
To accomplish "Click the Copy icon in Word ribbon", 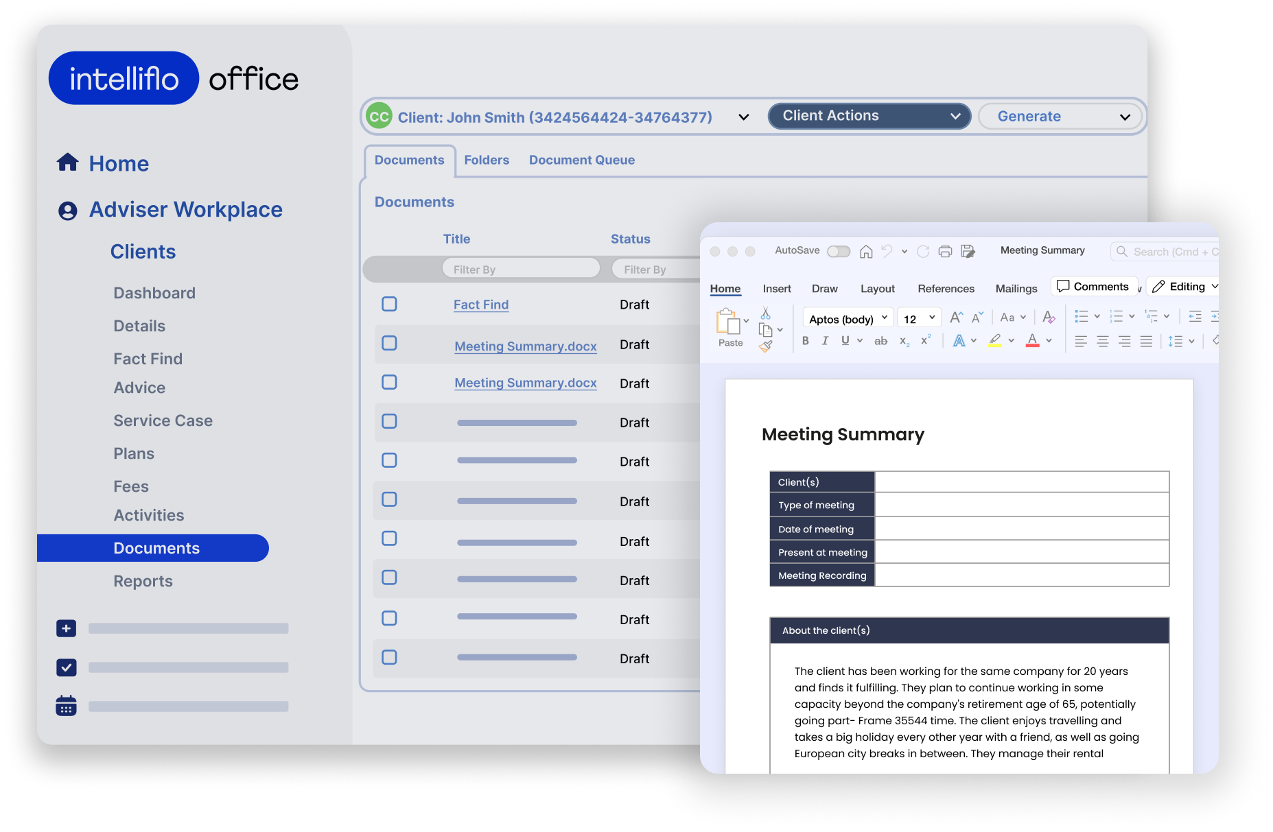I will coord(765,330).
